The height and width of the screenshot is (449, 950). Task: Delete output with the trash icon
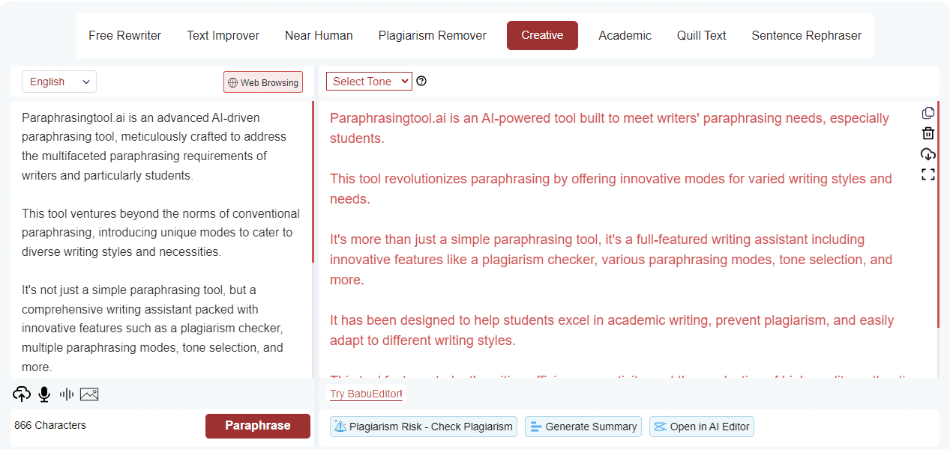tap(928, 133)
